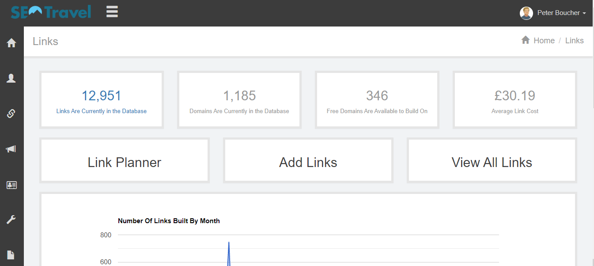This screenshot has height=266, width=594.
Task: Open the user profile sidebar icon
Action: [11, 78]
